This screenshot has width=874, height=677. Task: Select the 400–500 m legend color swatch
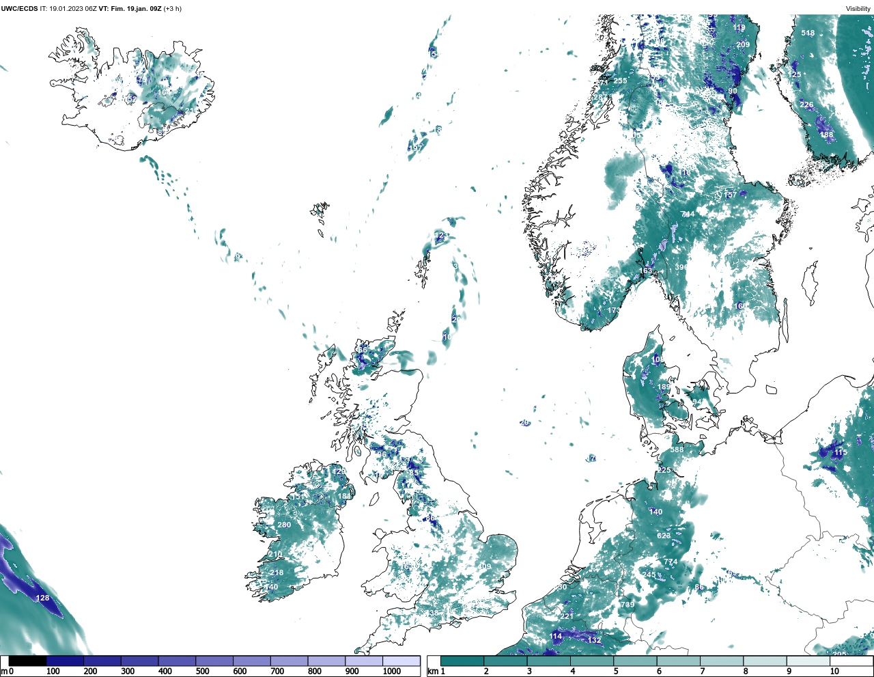[177, 661]
